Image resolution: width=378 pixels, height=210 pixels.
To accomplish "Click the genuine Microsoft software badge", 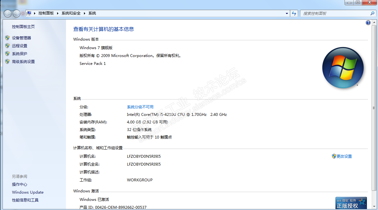I will click(351, 203).
